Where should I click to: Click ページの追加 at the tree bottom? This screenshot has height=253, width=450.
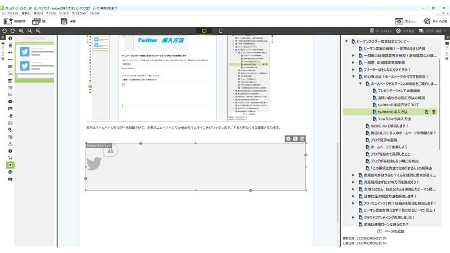(x=394, y=231)
